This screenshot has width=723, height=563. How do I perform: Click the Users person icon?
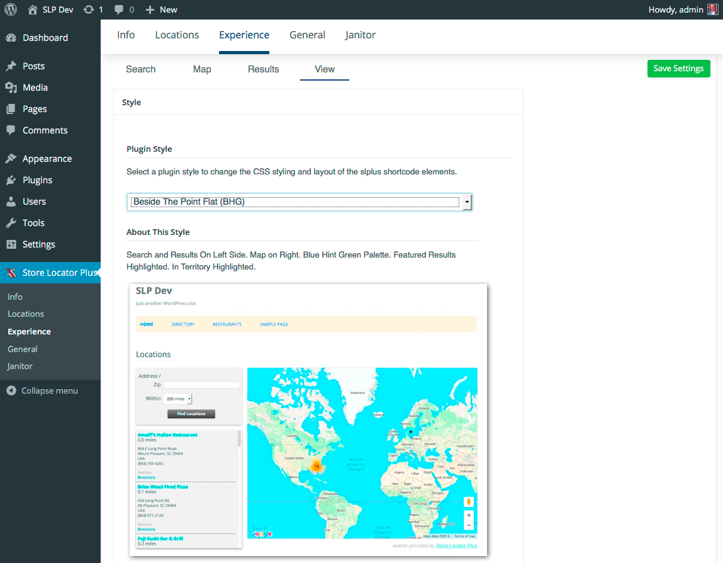coord(11,202)
